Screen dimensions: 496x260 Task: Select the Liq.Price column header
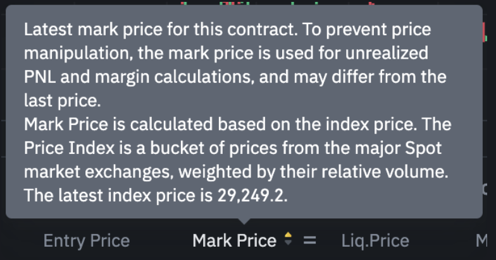pos(375,240)
